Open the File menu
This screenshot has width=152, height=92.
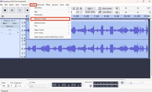tap(2, 5)
